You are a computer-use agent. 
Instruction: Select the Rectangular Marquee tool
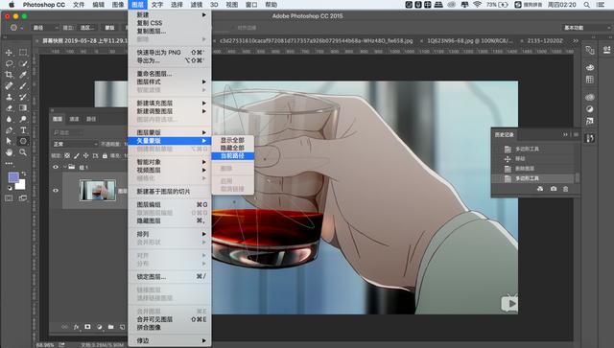point(23,53)
